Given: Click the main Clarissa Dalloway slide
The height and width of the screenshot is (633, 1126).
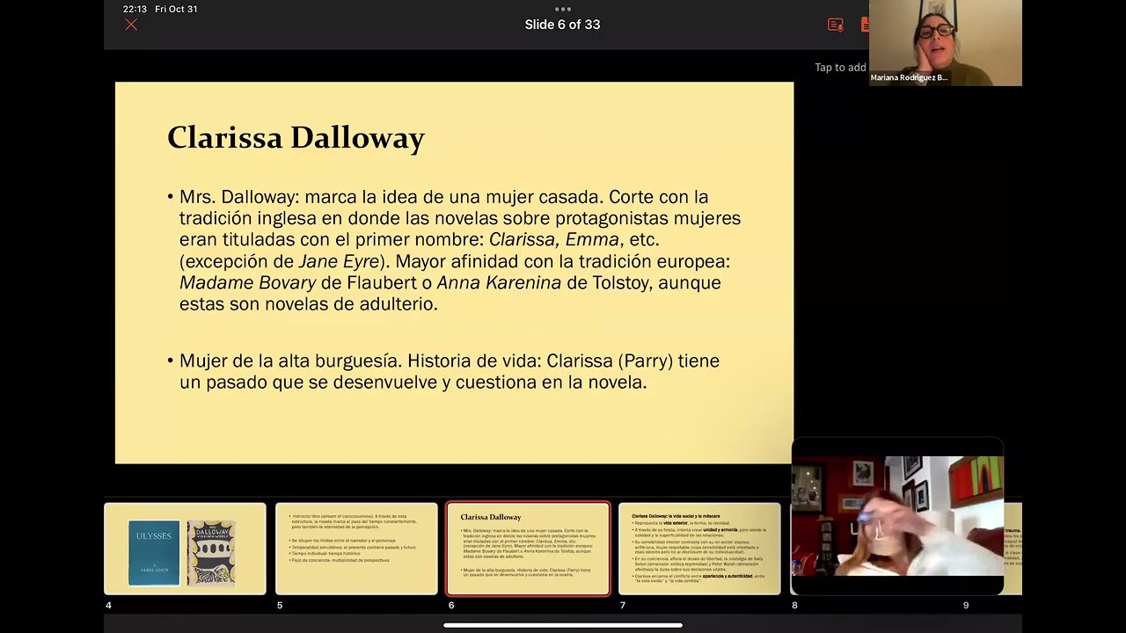Looking at the screenshot, I should [x=454, y=273].
